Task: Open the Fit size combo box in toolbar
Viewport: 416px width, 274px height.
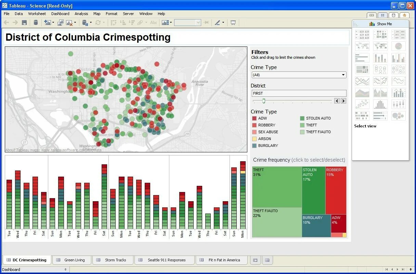Action: [187, 23]
